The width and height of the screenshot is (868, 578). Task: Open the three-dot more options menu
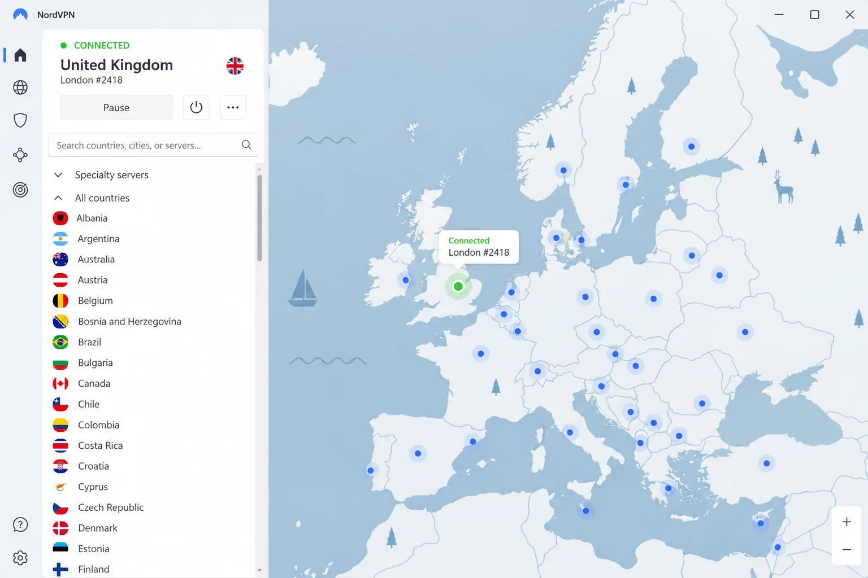(x=233, y=107)
